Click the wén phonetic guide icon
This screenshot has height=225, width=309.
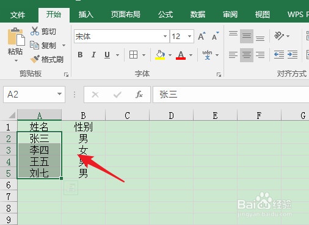pyautogui.click(x=207, y=55)
